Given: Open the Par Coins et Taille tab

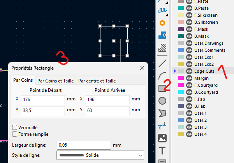Looking at the screenshot, I should coord(56,81).
